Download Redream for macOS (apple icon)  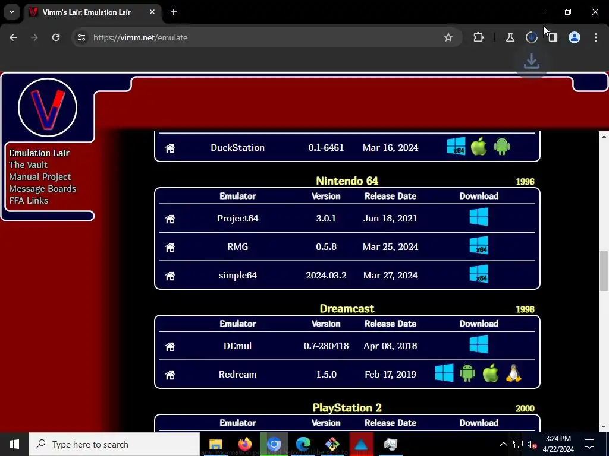[x=491, y=373]
